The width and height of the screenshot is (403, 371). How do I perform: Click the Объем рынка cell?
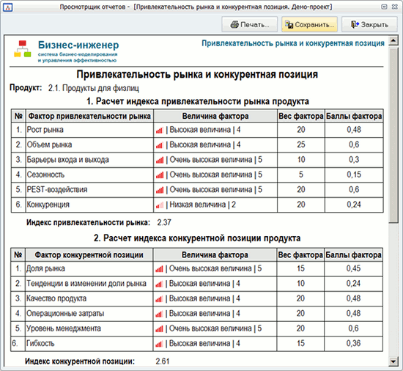89,144
